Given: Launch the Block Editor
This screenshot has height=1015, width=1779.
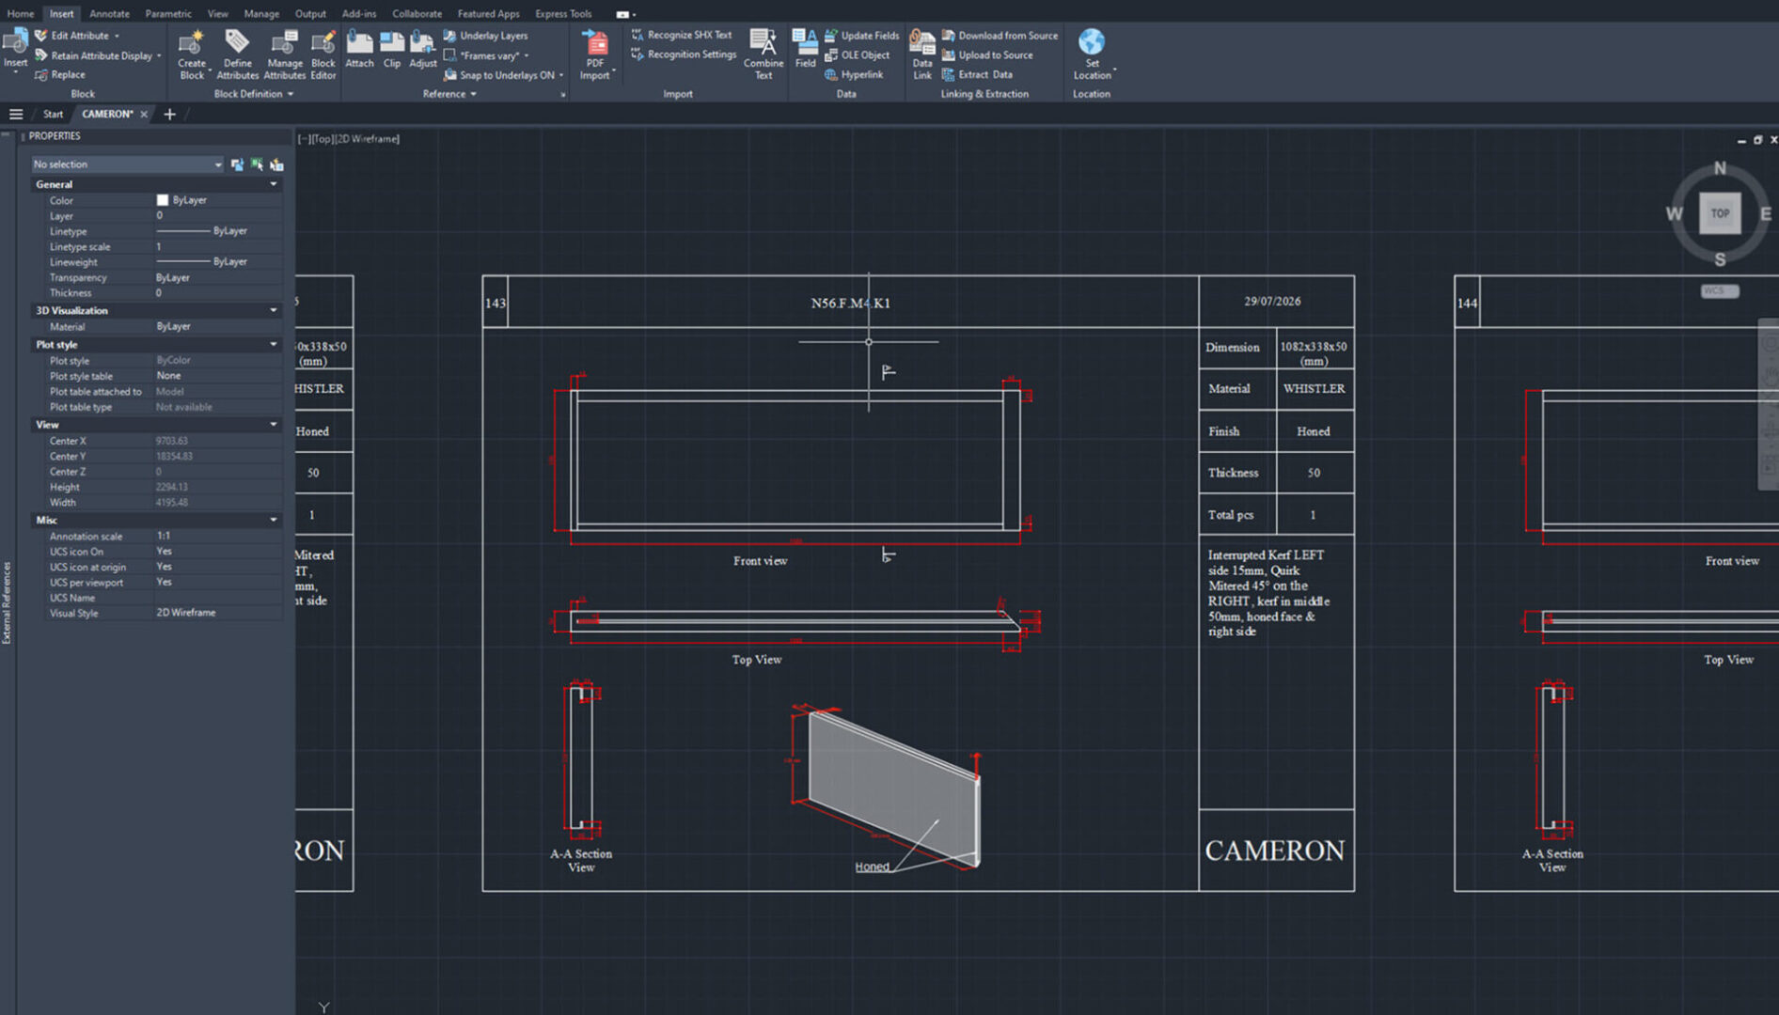Looking at the screenshot, I should (x=323, y=55).
